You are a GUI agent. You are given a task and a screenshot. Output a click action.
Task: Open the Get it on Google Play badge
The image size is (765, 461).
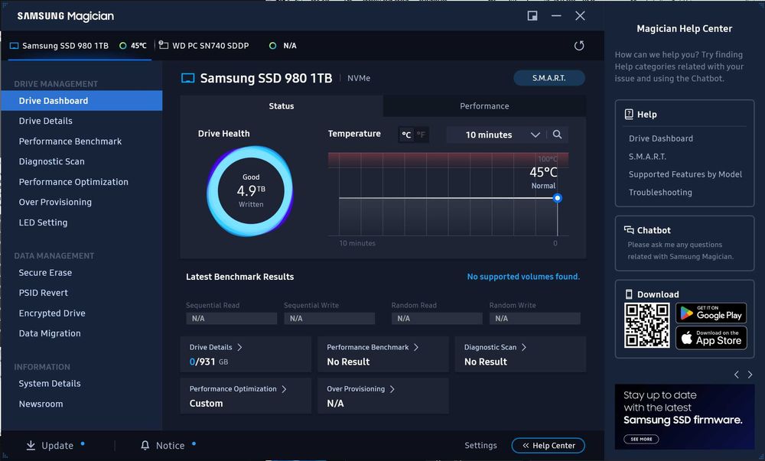tap(711, 313)
